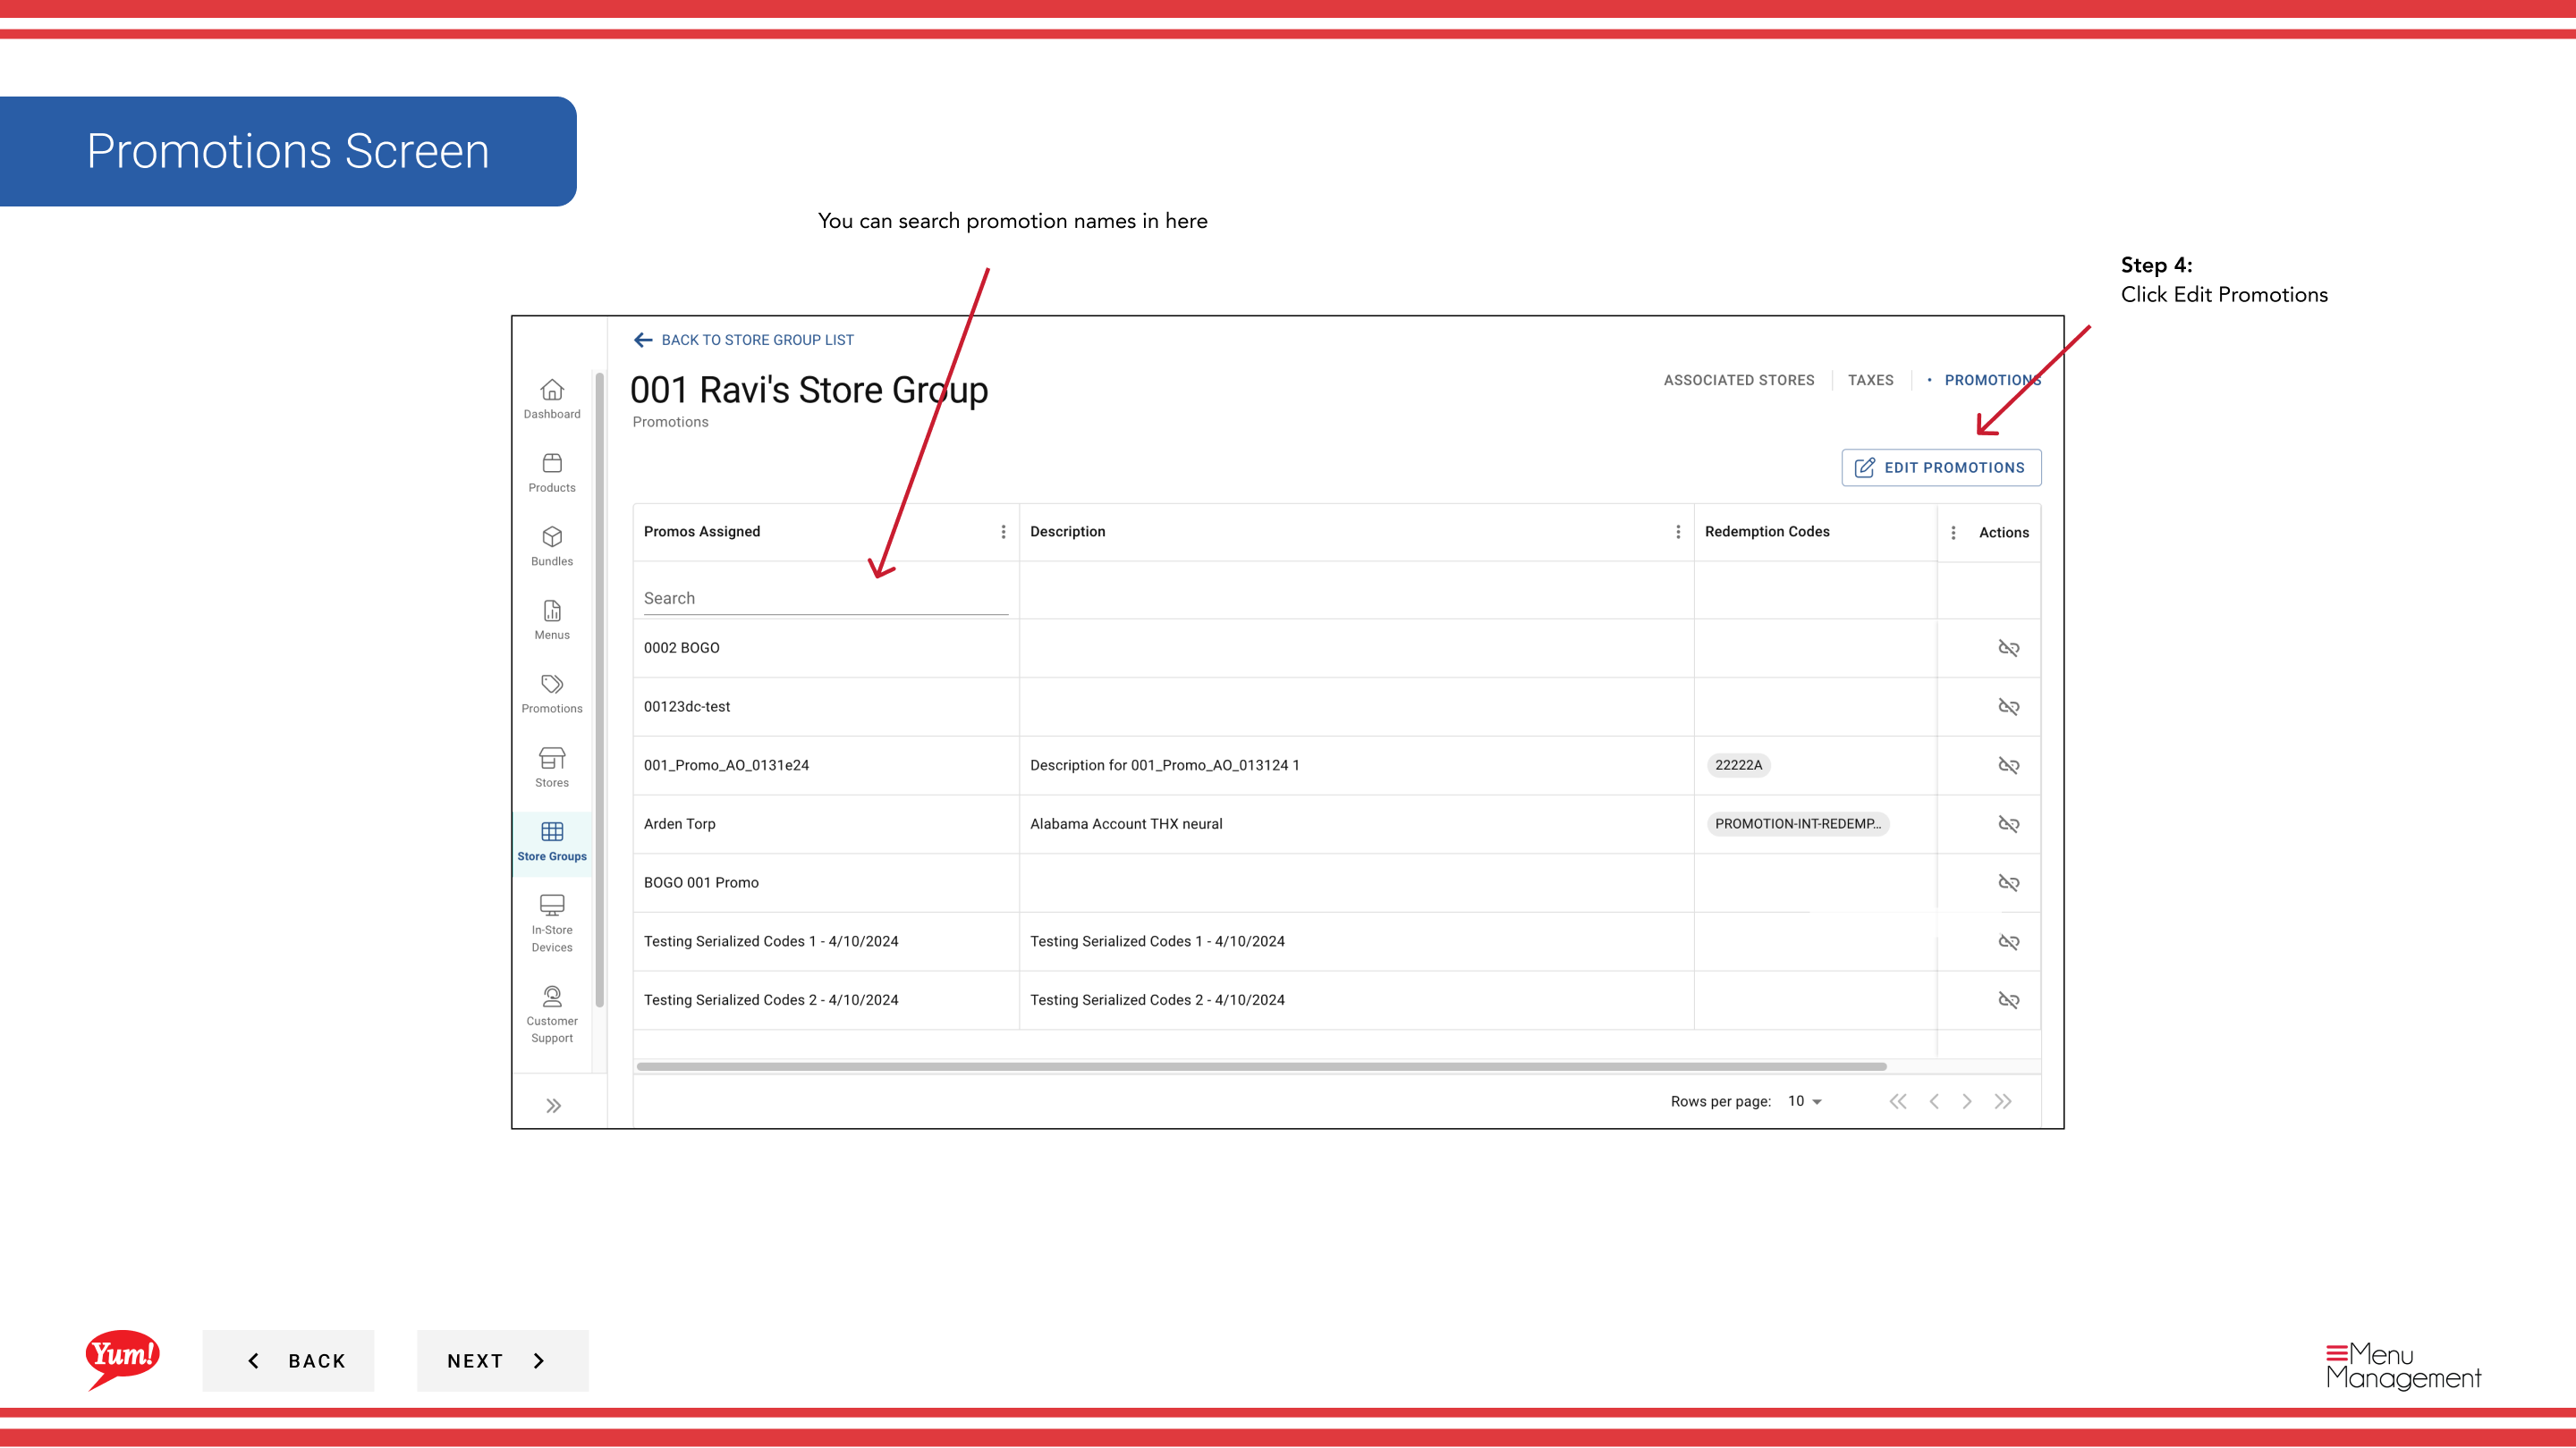Open In-Store Devices in the sidebar

(552, 923)
